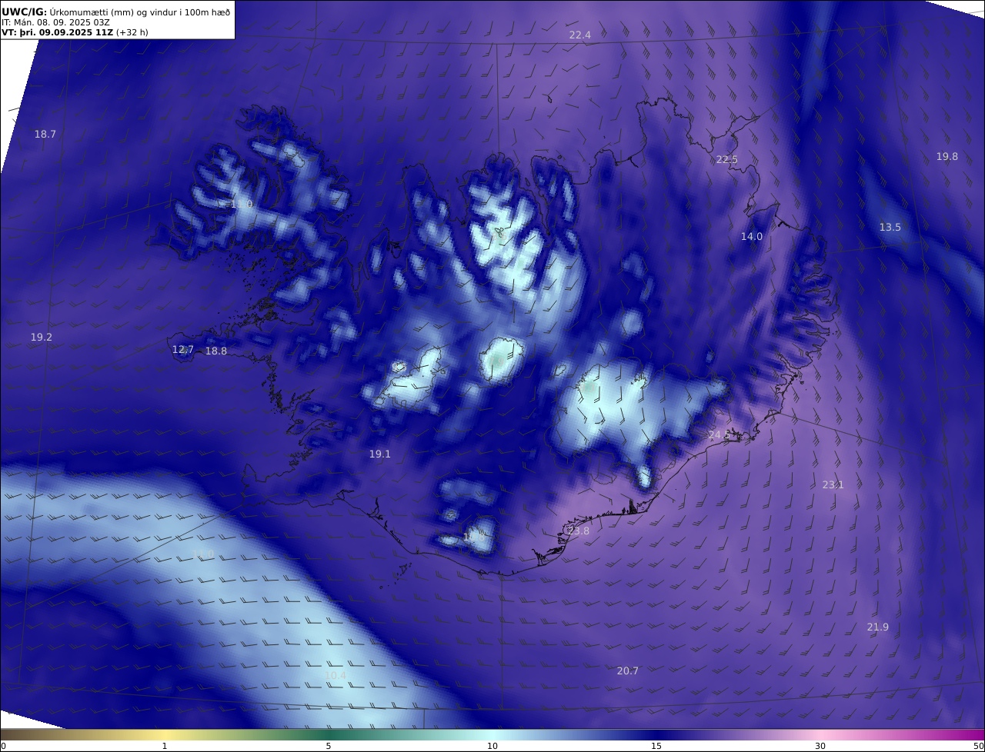Click the 13.5 value label on the map

point(890,228)
